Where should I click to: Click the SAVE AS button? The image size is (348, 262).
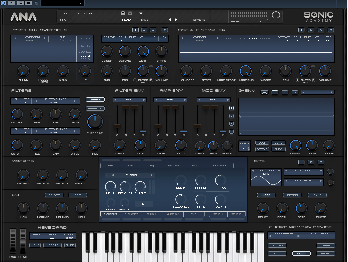pyautogui.click(x=199, y=20)
